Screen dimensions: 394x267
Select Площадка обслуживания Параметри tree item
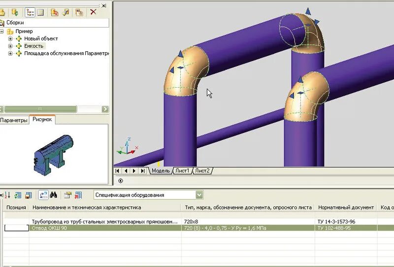tap(66, 53)
